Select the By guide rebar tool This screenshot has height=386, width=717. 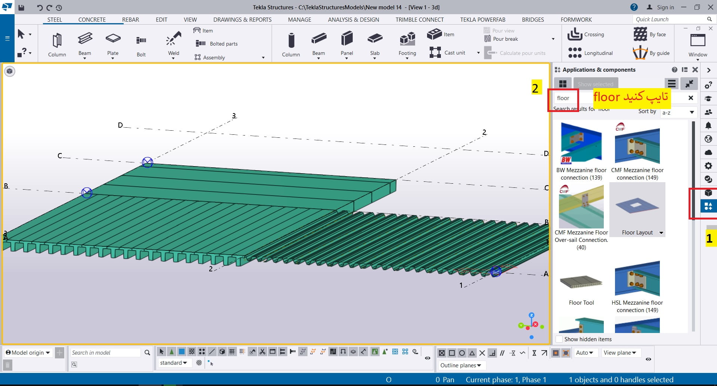pos(651,53)
